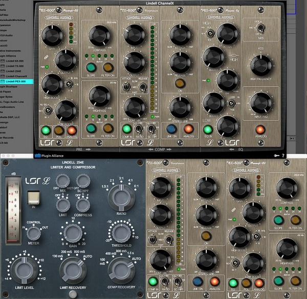
Task: Click the STEREO LINK knob in ChannelX
Action: 180,107
